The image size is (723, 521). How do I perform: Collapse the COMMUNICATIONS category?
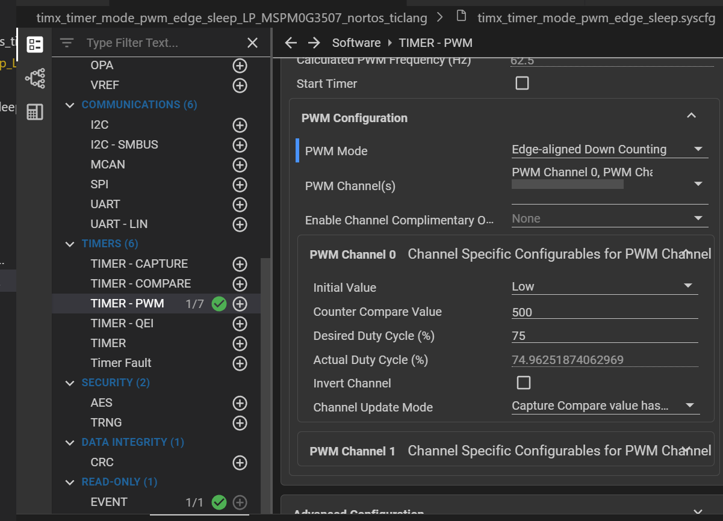click(70, 105)
